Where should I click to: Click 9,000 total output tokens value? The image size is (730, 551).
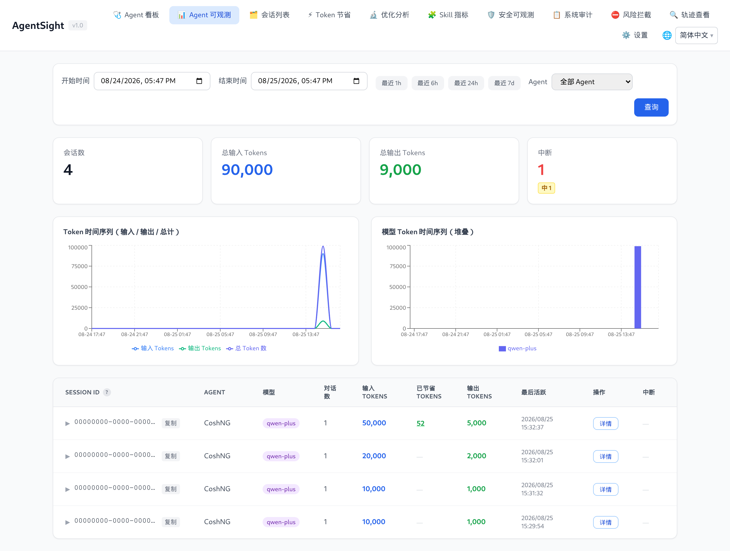coord(401,170)
